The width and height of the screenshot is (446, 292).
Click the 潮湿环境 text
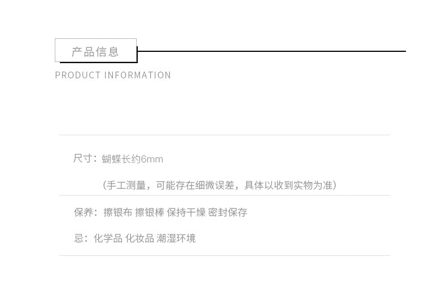(176, 238)
